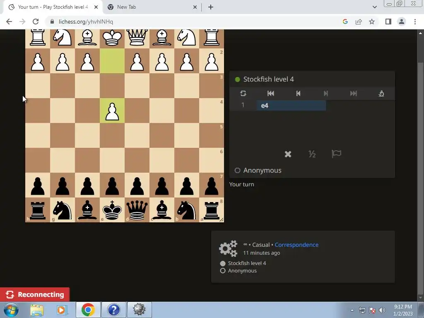
Task: Select the black pawn on d7
Action: (x=137, y=185)
